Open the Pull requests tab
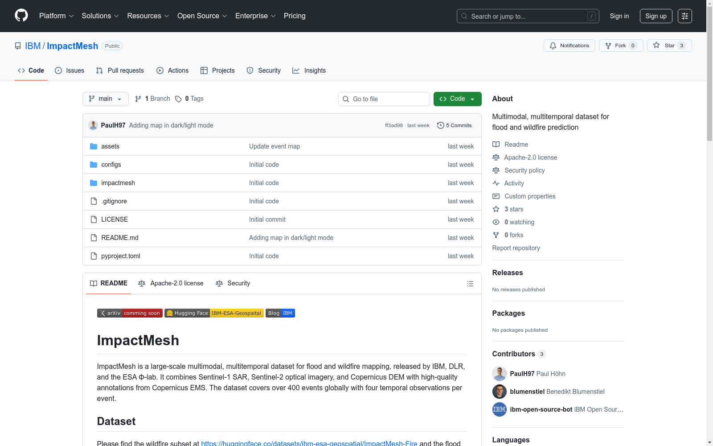The height and width of the screenshot is (446, 713). (x=120, y=70)
